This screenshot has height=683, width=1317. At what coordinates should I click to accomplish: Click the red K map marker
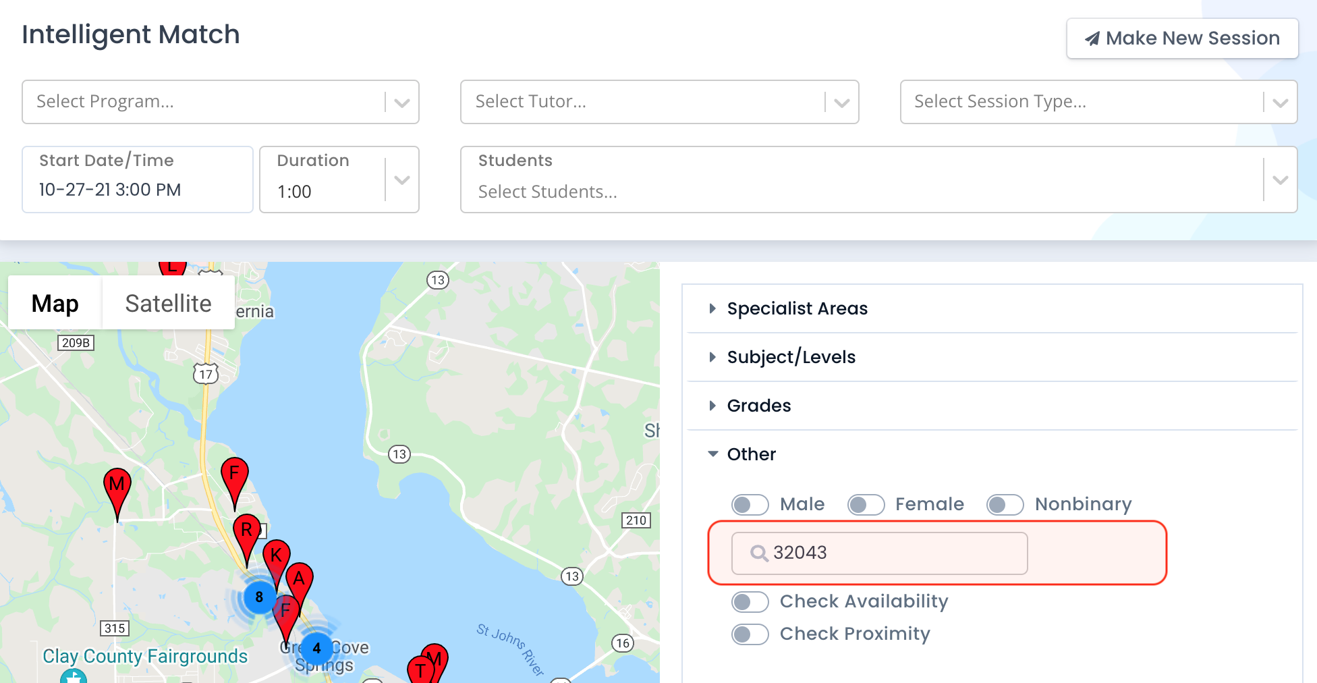(x=276, y=566)
